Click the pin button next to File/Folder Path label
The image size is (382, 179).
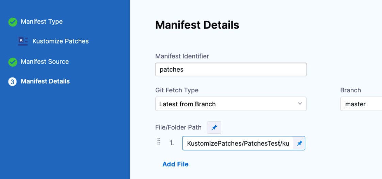214,128
